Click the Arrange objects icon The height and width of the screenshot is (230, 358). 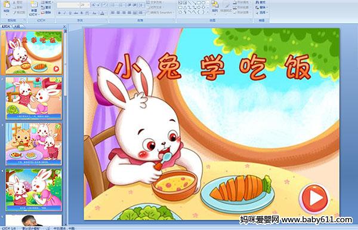[x=215, y=6]
